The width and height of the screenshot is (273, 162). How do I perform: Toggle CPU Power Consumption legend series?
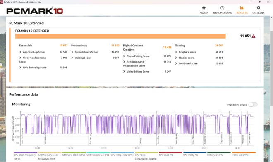pos(146,157)
